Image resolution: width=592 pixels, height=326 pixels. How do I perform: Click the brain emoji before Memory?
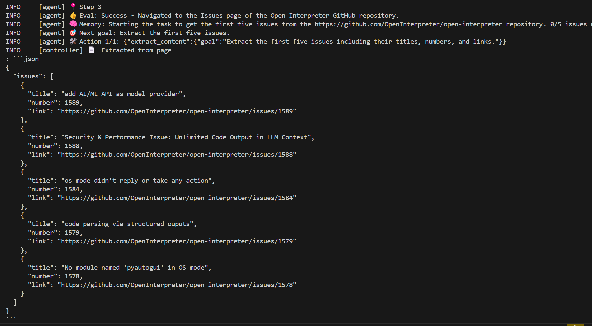pyautogui.click(x=73, y=24)
